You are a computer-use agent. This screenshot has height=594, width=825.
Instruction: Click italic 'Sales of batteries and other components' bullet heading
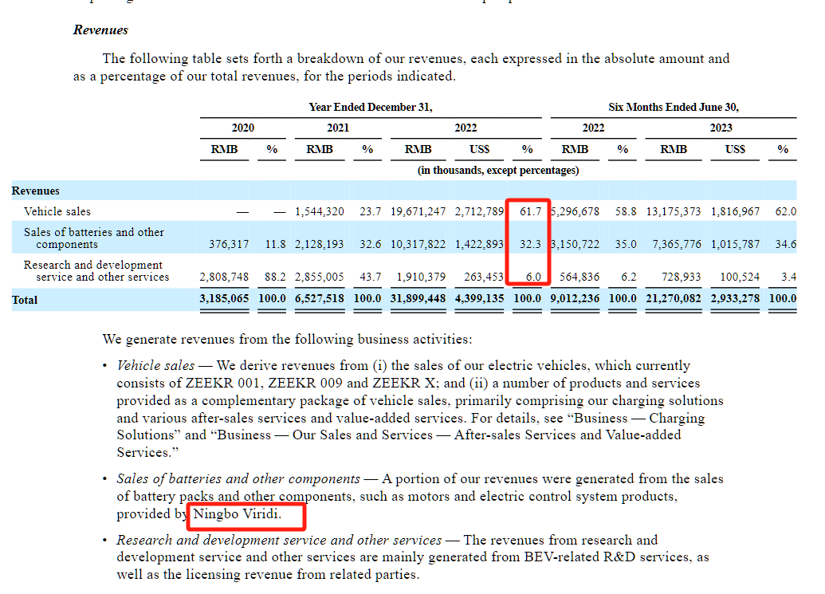click(x=238, y=478)
